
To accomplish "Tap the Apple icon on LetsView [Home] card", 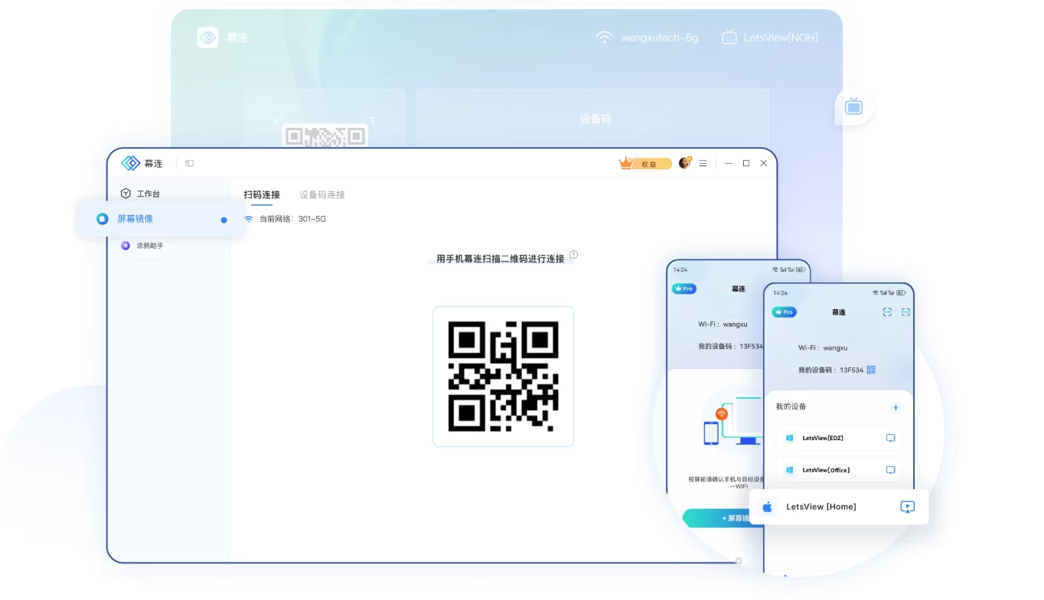I will pyautogui.click(x=767, y=507).
